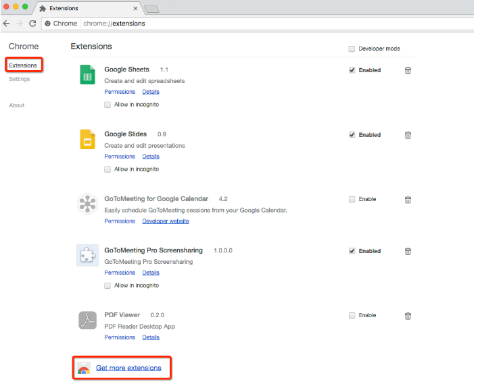Close the Extensions browser tab
Viewport: 478px width, 386px height.
pyautogui.click(x=135, y=9)
